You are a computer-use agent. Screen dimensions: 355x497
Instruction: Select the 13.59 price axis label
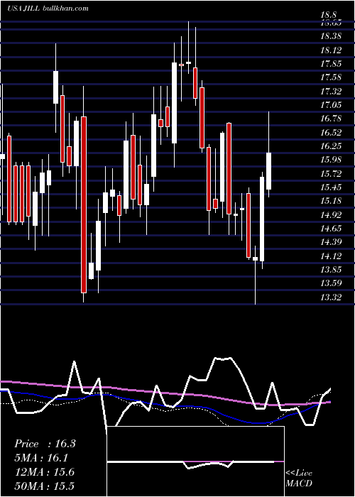pyautogui.click(x=331, y=283)
